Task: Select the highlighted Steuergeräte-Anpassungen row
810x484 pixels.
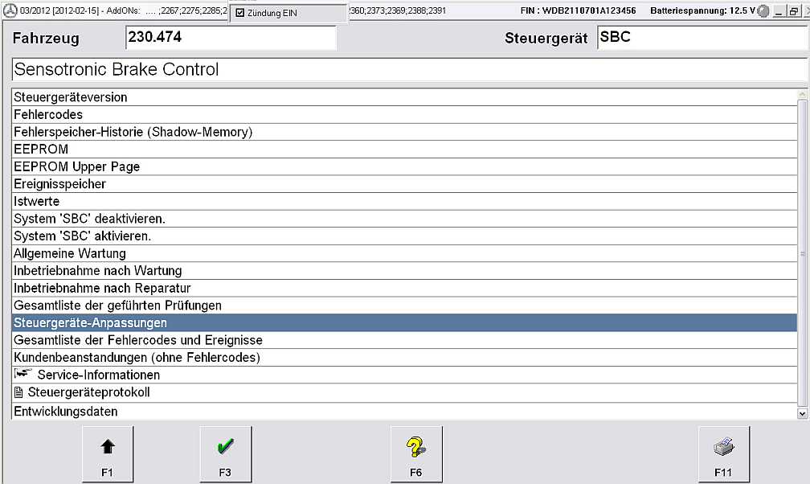Action: pyautogui.click(x=91, y=322)
